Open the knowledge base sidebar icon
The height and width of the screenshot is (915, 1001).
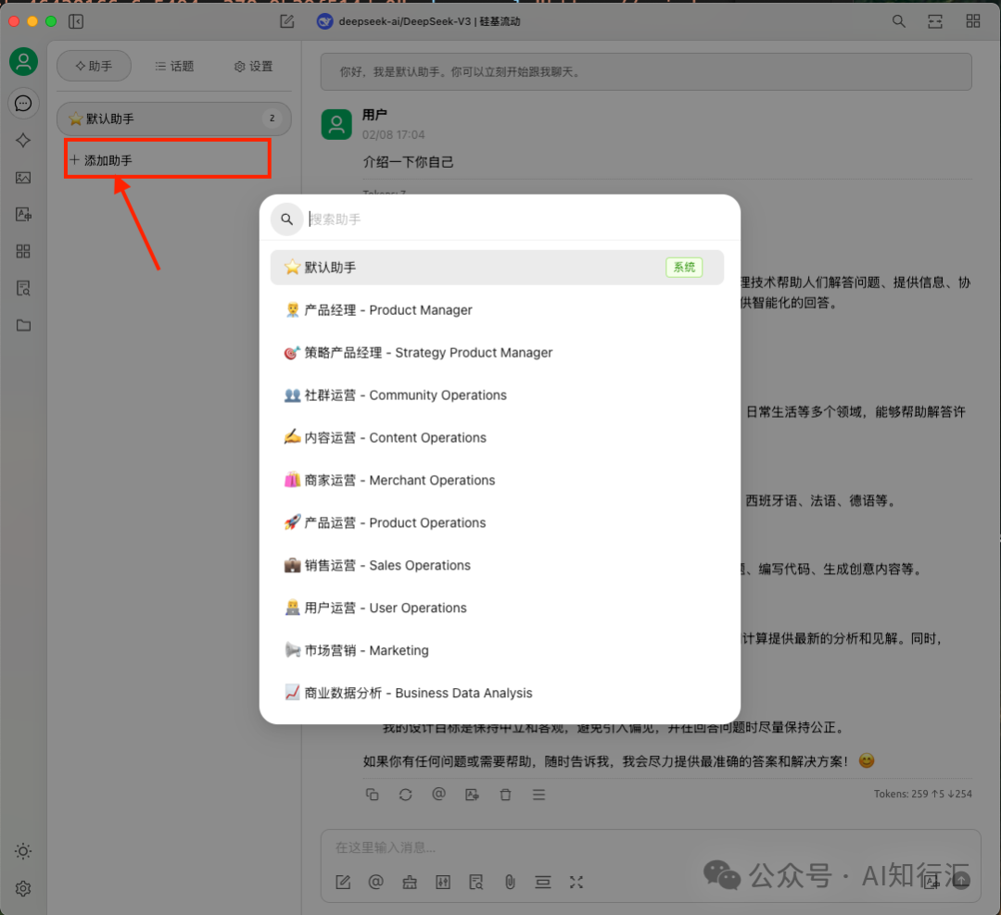(x=23, y=288)
